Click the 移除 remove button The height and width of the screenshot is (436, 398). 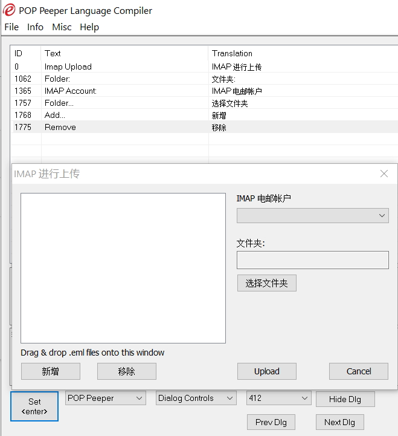point(127,371)
